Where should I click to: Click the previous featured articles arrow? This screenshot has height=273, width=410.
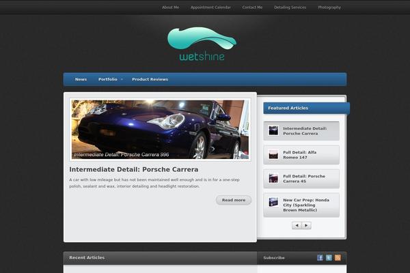pyautogui.click(x=297, y=225)
